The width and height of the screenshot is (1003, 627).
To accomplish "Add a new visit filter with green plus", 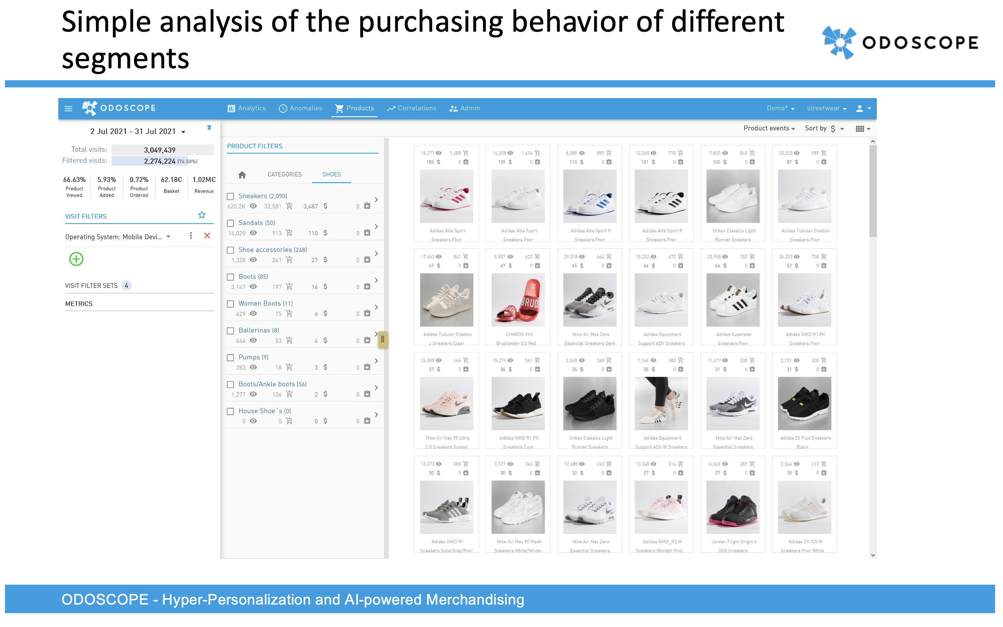I will click(x=76, y=259).
